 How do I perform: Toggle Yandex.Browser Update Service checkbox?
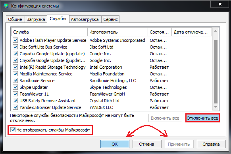[15, 107]
